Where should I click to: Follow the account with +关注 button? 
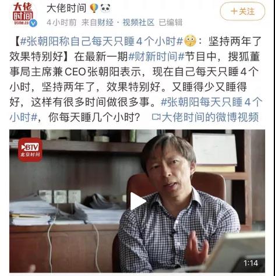tap(242, 11)
